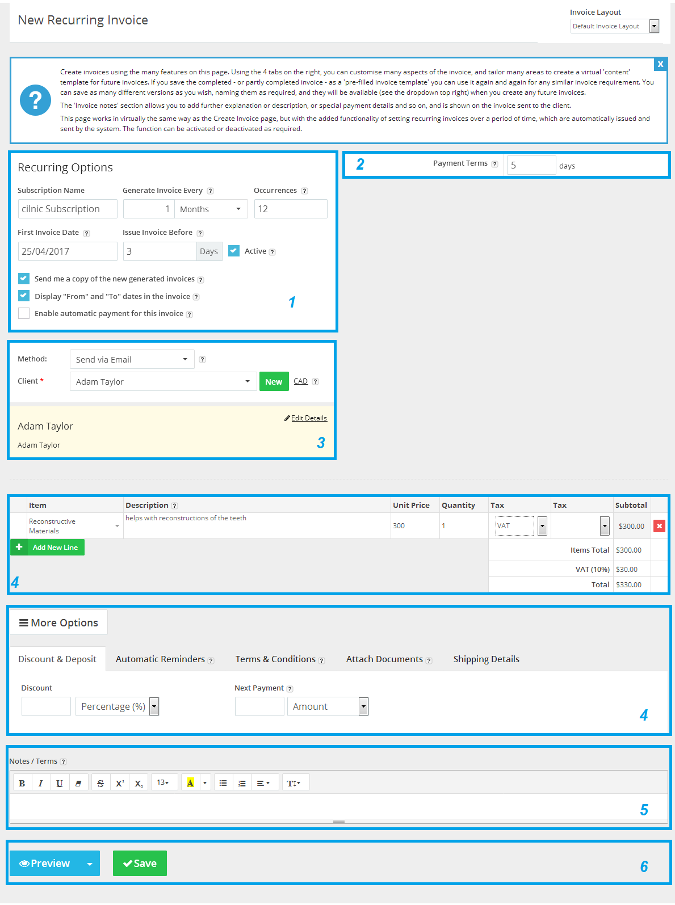
Task: Switch to Attach Documents tab
Action: tap(389, 659)
